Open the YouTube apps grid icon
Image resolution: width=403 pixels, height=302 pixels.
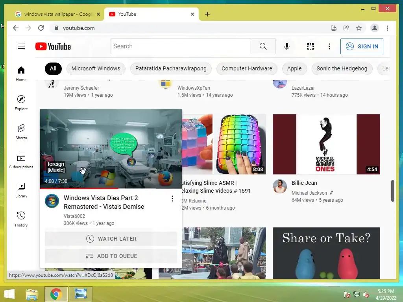click(x=311, y=46)
